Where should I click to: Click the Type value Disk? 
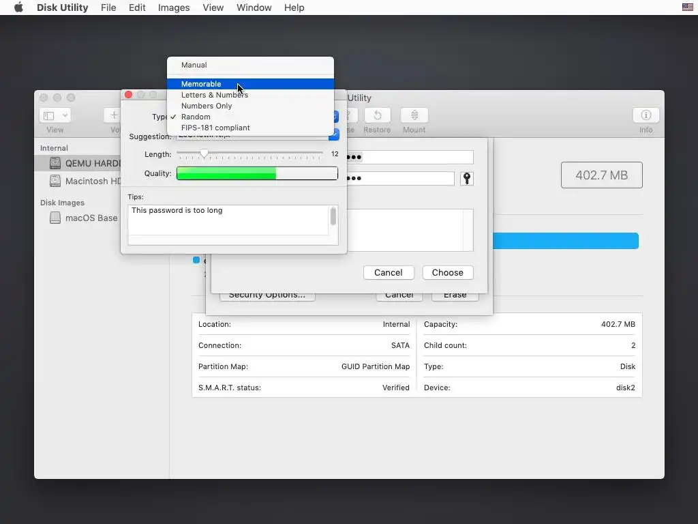[628, 366]
